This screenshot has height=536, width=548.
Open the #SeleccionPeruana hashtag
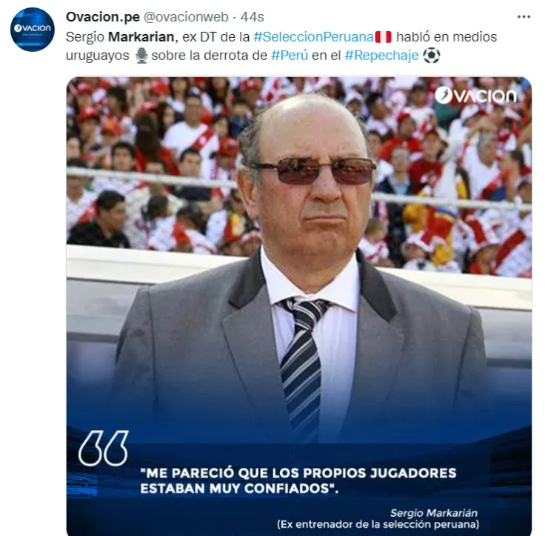point(313,37)
